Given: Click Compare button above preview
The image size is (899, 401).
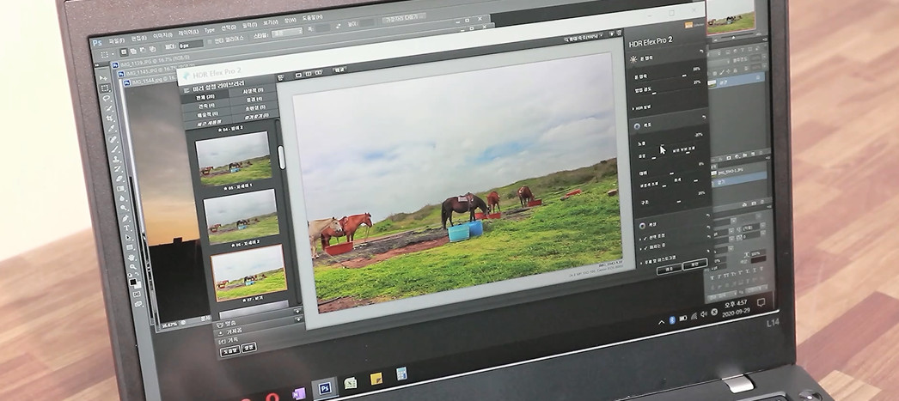Looking at the screenshot, I should tap(339, 70).
